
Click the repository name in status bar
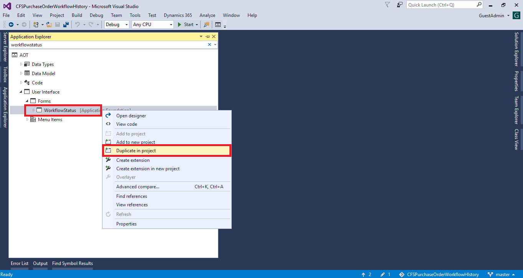(x=443, y=275)
